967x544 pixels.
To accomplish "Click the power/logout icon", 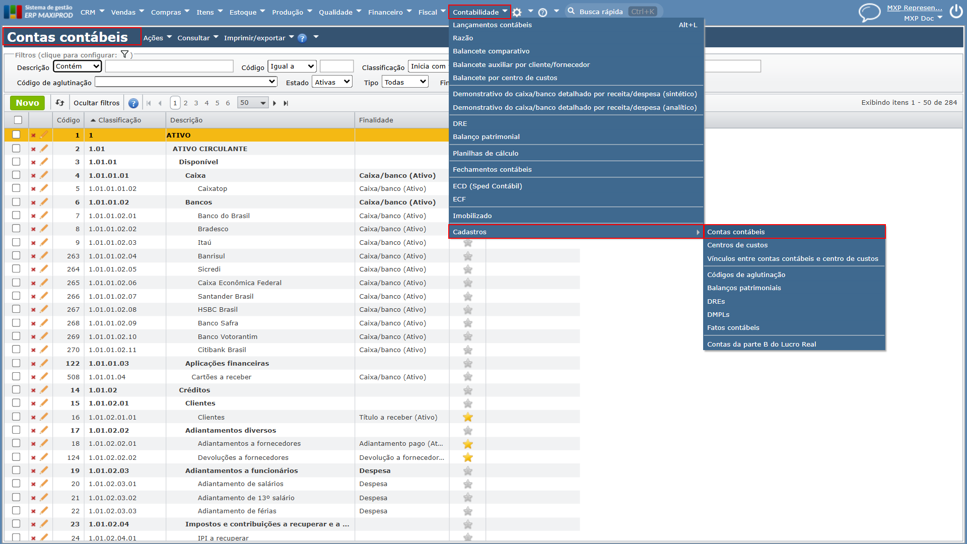I will pos(956,12).
